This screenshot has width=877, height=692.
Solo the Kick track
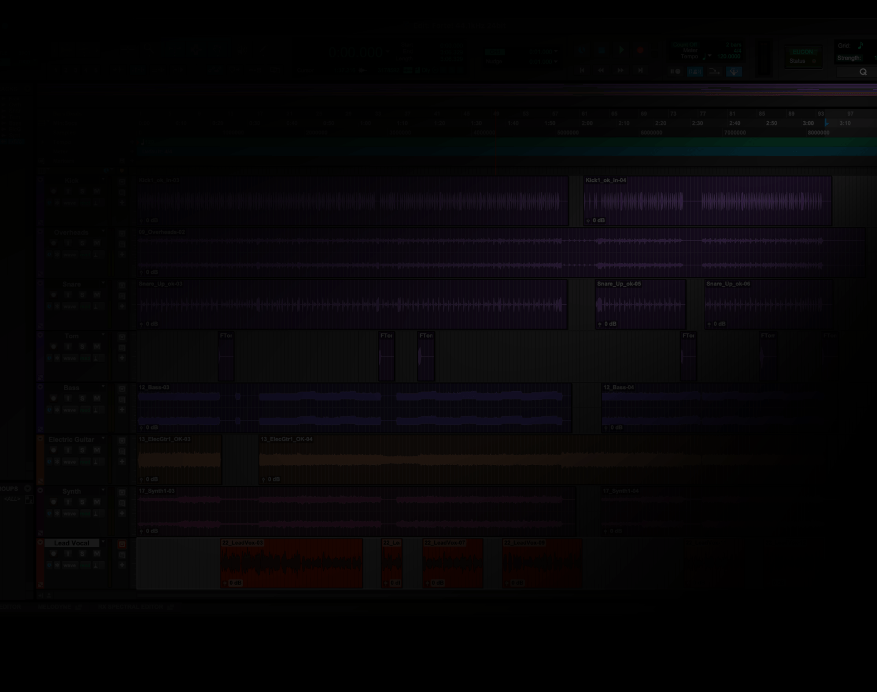[82, 191]
